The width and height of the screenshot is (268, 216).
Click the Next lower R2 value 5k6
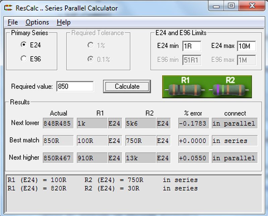tap(141, 123)
